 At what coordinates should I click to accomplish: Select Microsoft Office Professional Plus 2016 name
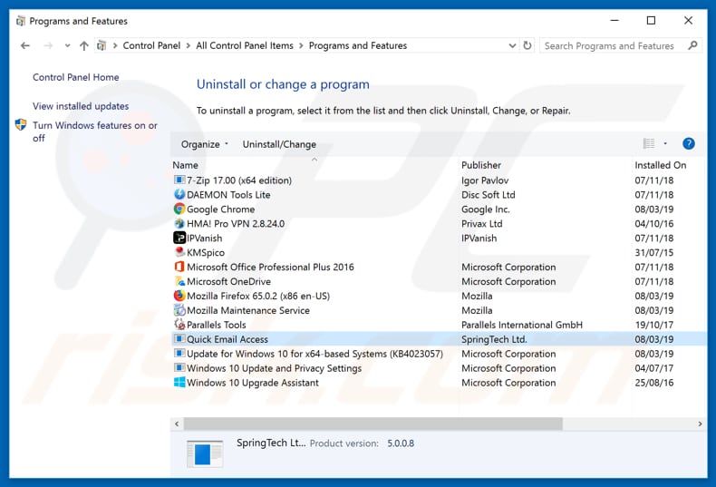(270, 267)
